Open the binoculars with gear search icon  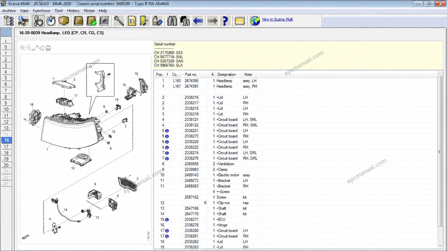(185, 21)
